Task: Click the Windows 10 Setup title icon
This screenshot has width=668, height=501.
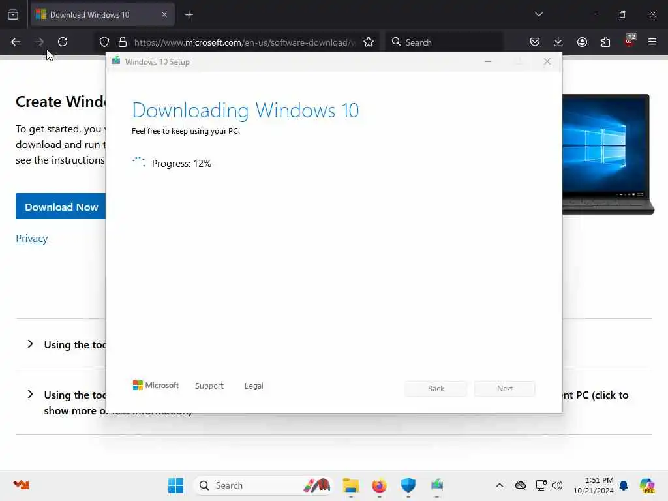Action: coord(116,61)
